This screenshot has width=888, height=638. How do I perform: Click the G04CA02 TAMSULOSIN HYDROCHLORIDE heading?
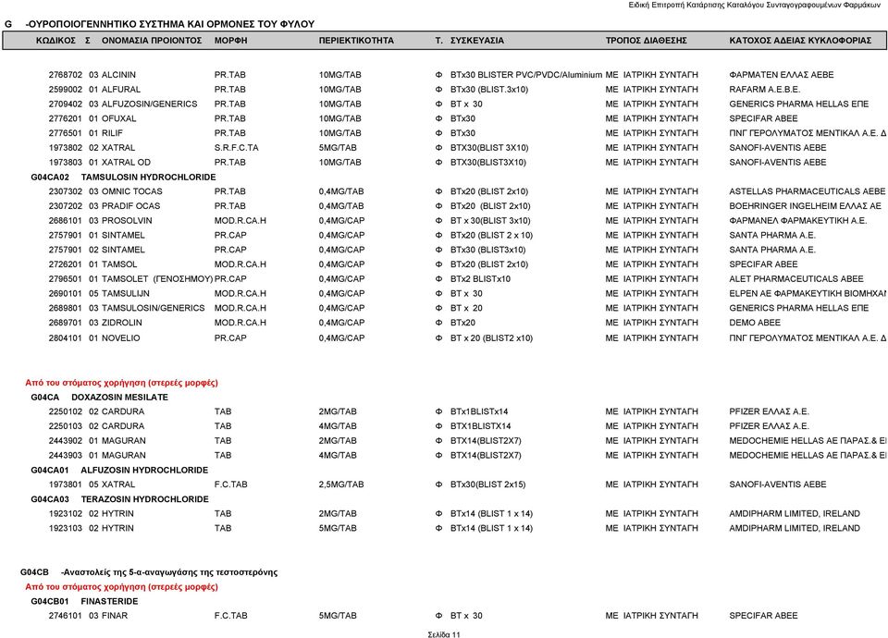coord(123,178)
